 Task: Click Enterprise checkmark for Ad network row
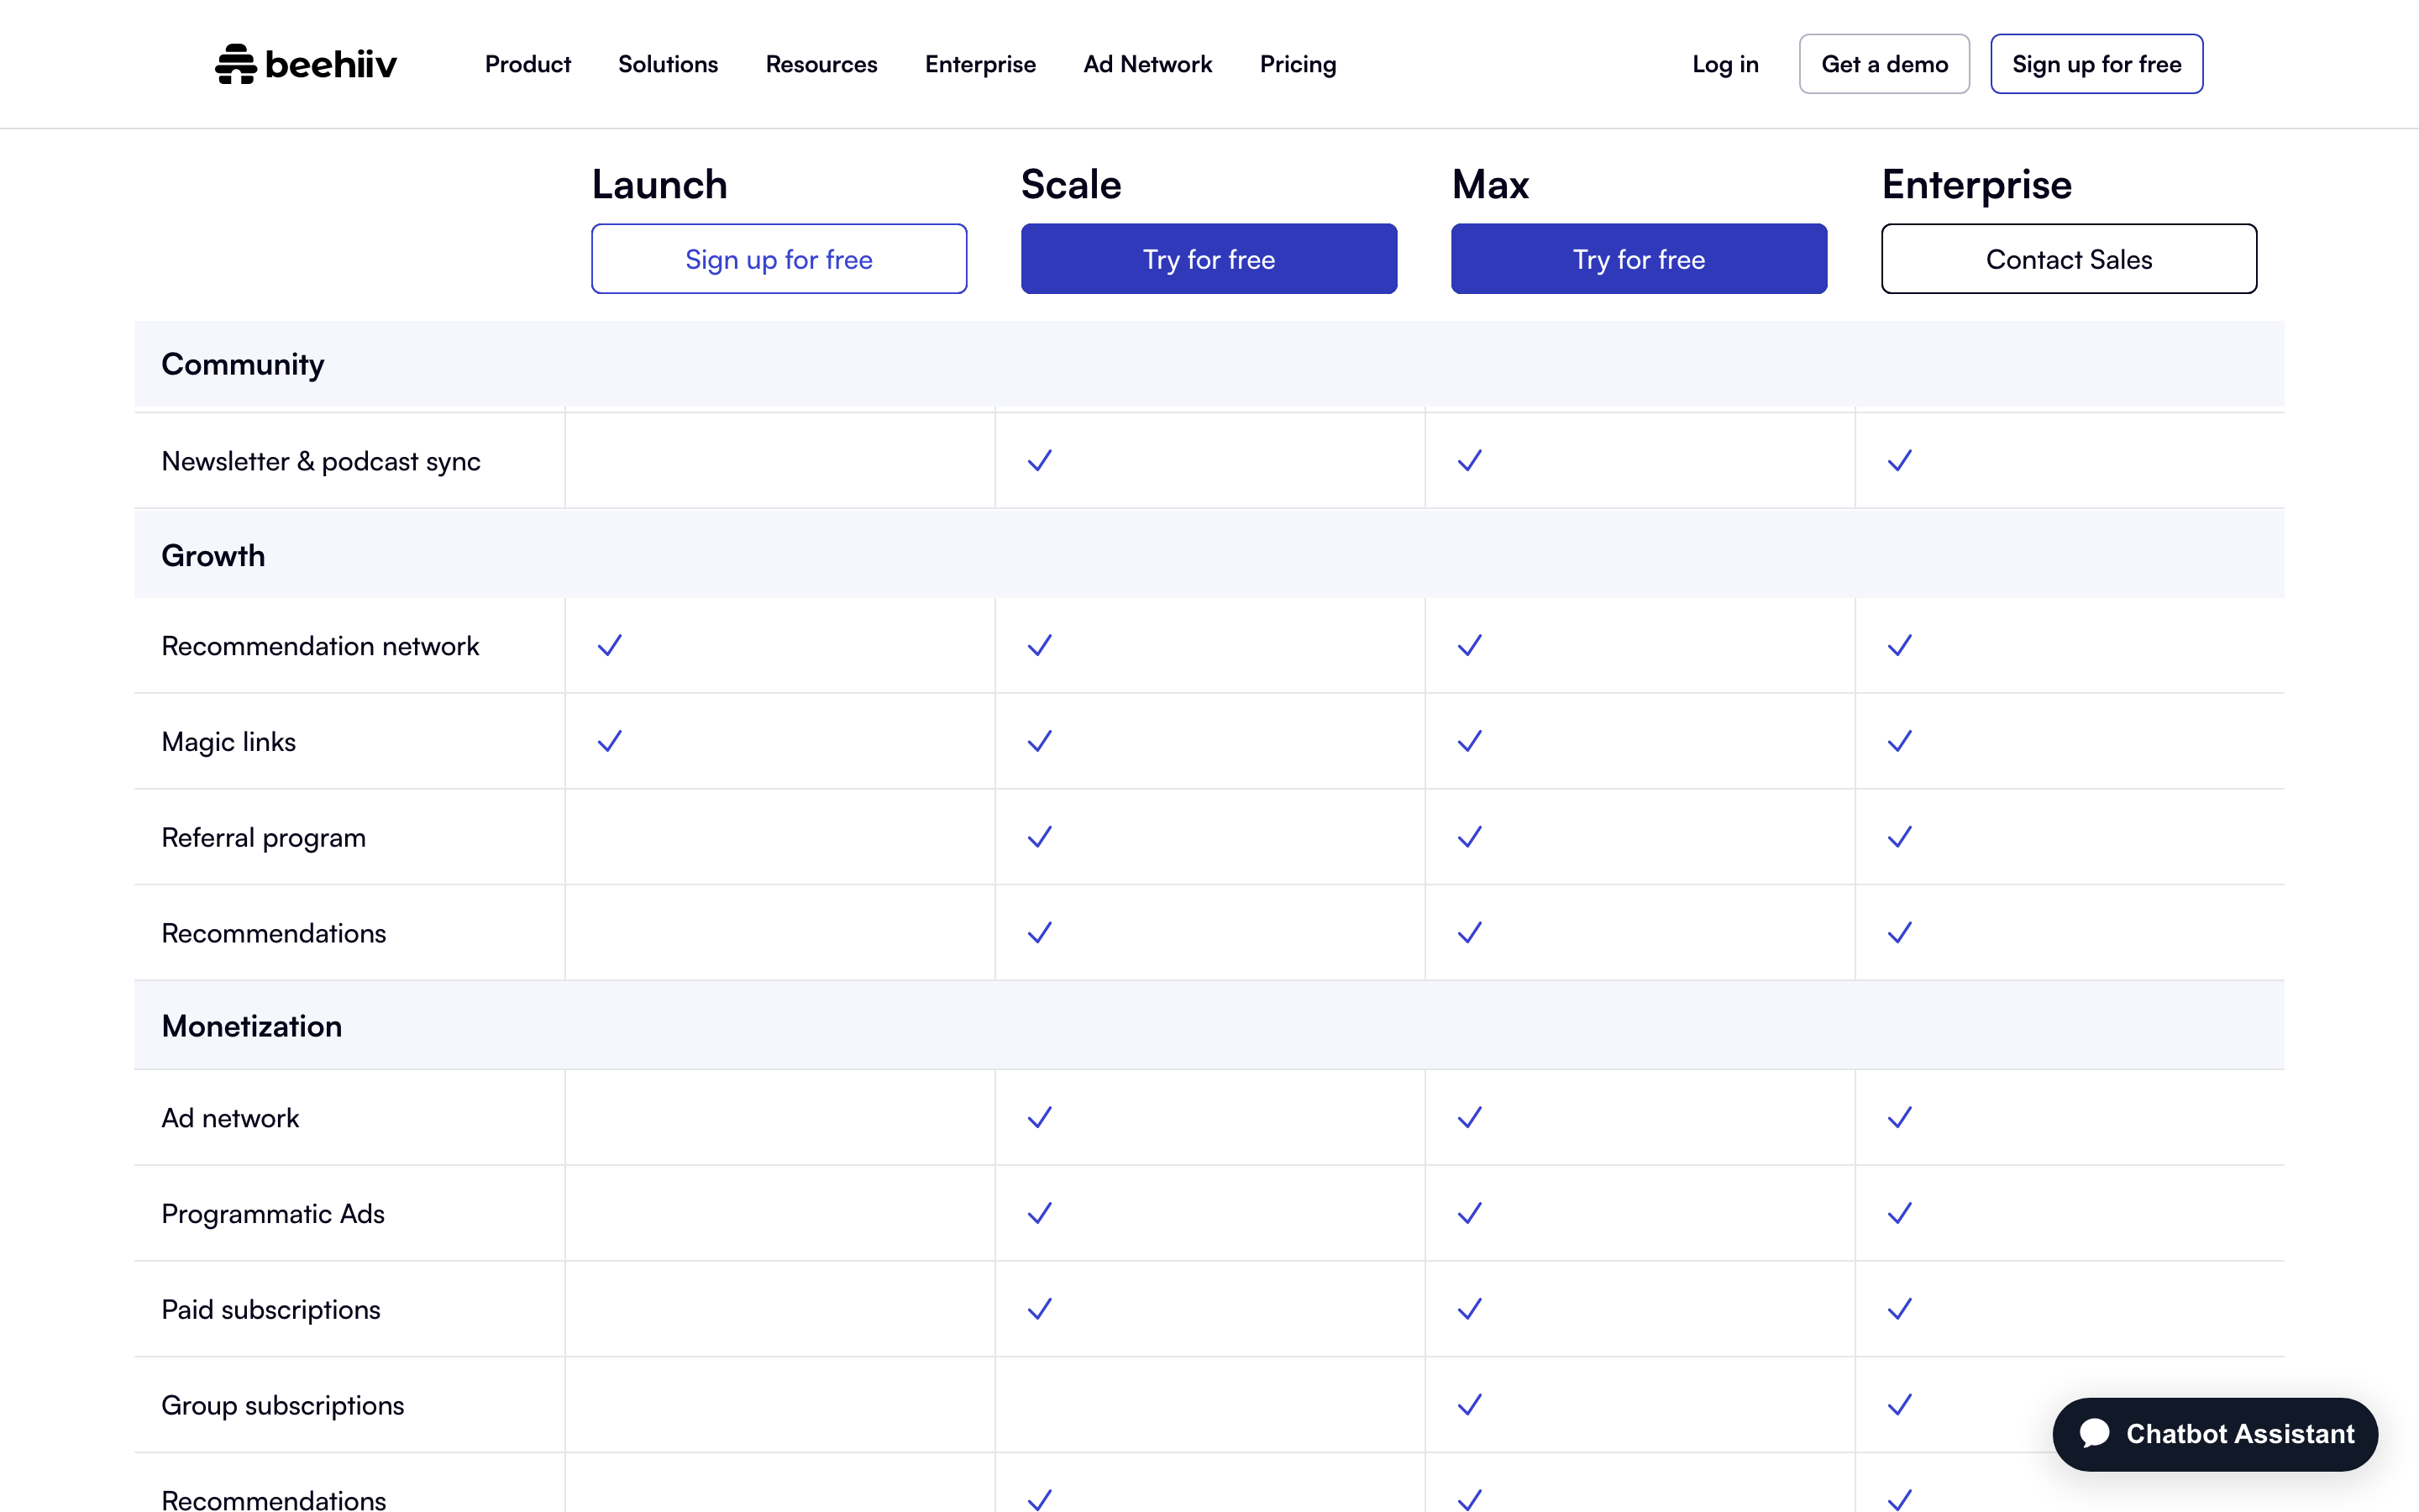(1899, 1117)
